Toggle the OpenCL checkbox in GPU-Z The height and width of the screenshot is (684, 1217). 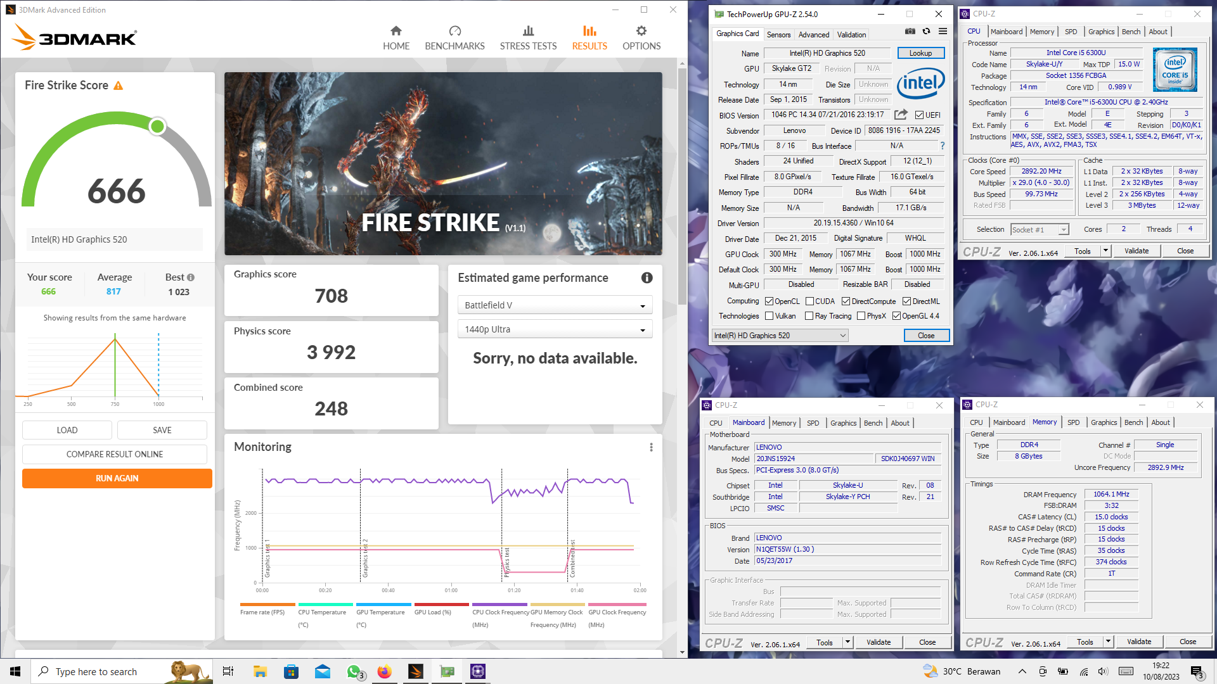pyautogui.click(x=769, y=301)
